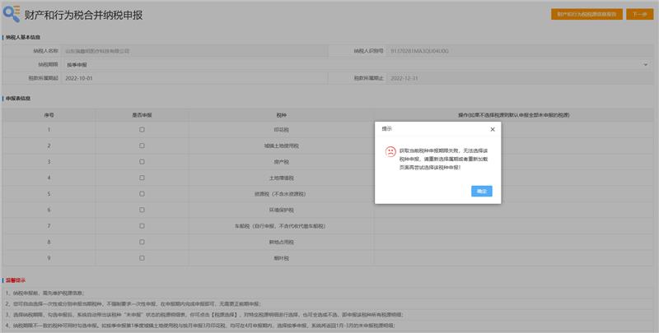Click the 确定 button in the dialog
Screen dimensions: 659x333
pos(482,191)
